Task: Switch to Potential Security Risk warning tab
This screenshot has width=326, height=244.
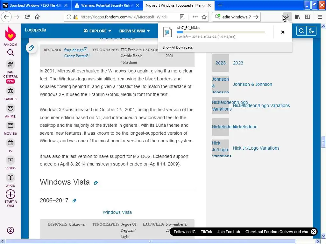Action: click(107, 5)
